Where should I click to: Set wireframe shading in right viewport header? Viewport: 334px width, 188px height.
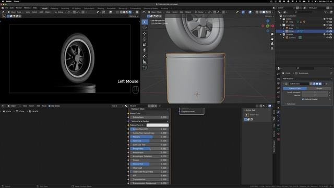point(261,12)
